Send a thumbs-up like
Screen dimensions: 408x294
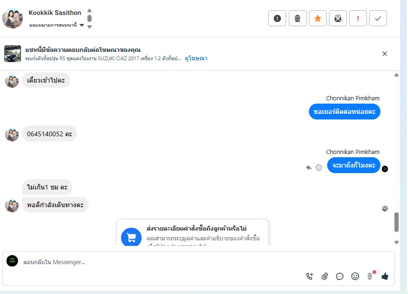click(x=385, y=276)
